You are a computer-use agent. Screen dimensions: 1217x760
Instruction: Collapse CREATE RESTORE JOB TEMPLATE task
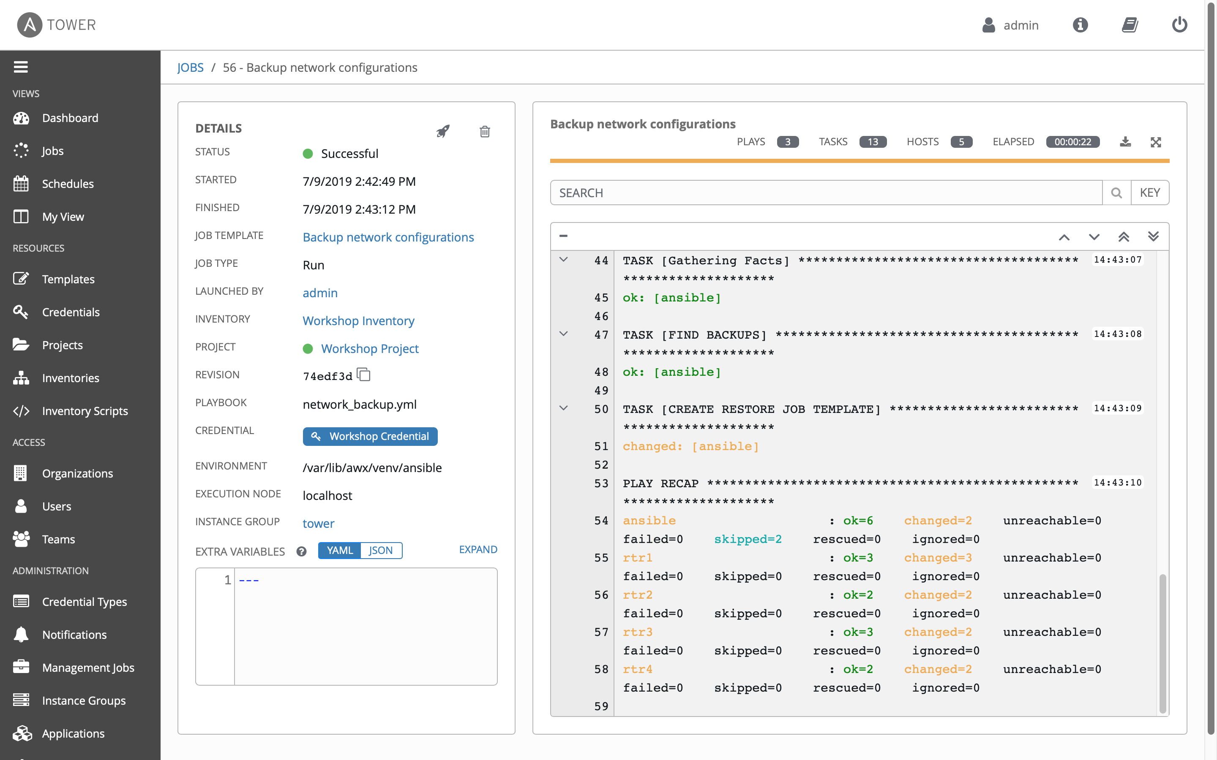click(x=564, y=408)
